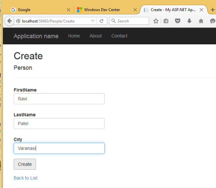This screenshot has width=216, height=188.
Task: Open the downloads arrow icon
Action: coord(189,21)
